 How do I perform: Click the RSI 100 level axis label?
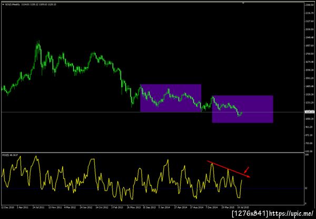[x=307, y=155]
